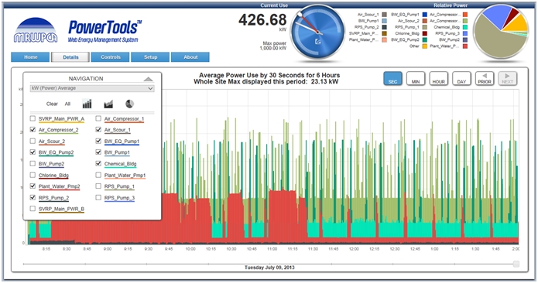Enable the BW_Pump2 checkbox
The width and height of the screenshot is (538, 283).
click(33, 164)
